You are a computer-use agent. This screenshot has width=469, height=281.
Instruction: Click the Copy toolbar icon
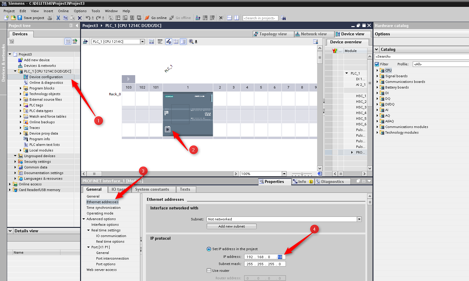[x=65, y=18]
